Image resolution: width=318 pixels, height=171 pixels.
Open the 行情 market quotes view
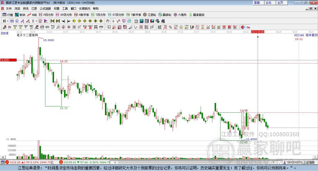pyautogui.click(x=8, y=15)
